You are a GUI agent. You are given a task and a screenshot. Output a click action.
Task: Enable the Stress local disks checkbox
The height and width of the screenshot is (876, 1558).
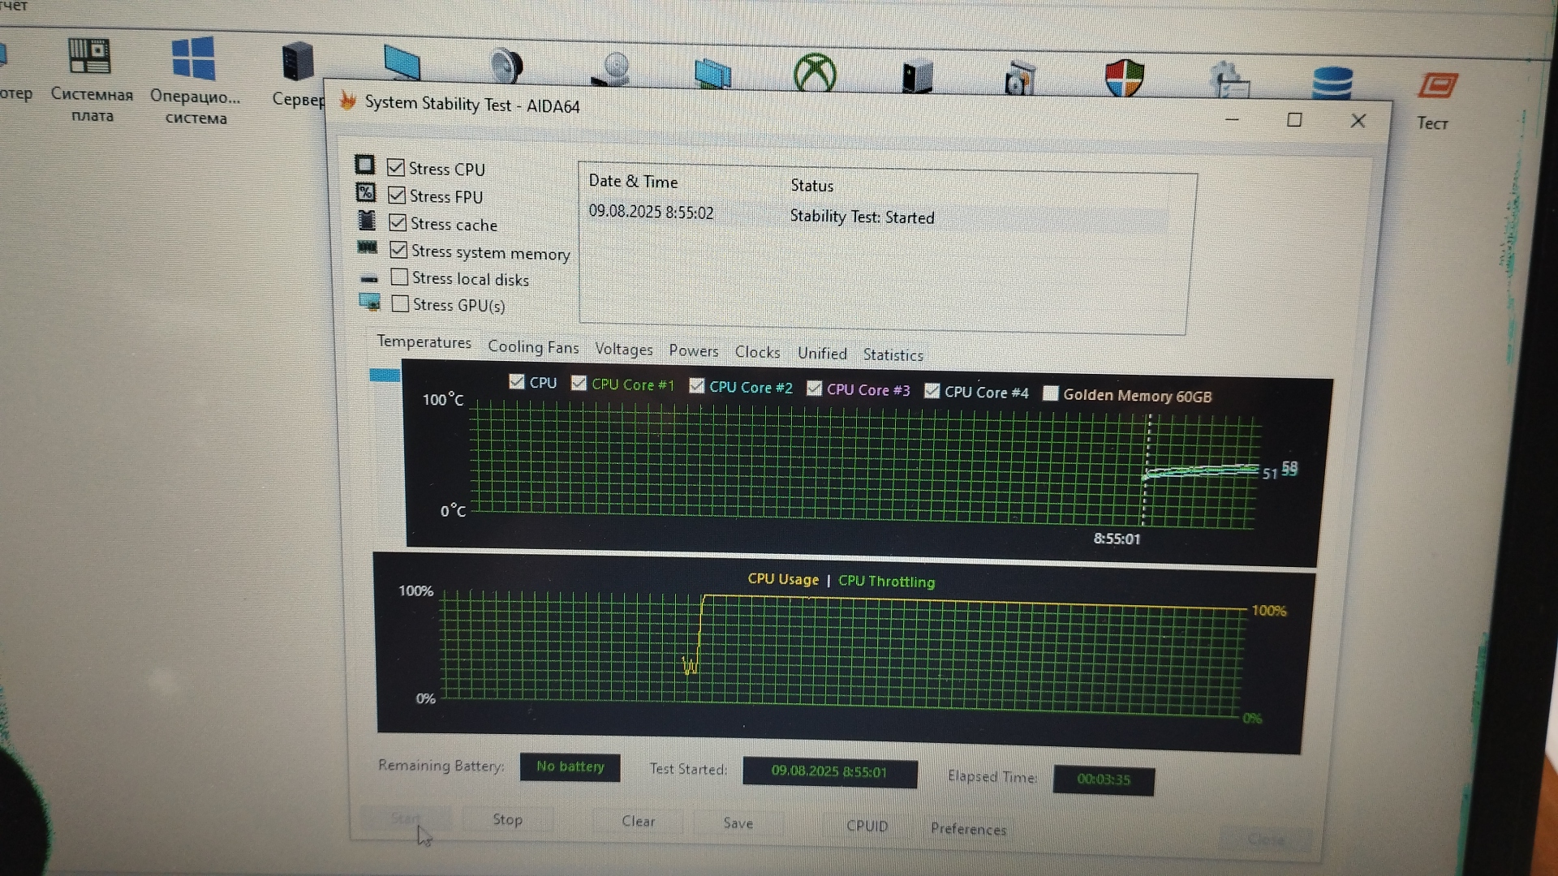point(399,277)
